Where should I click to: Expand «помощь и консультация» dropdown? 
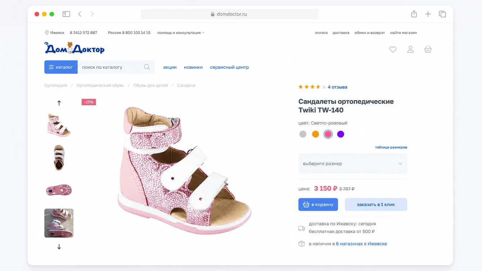(181, 33)
